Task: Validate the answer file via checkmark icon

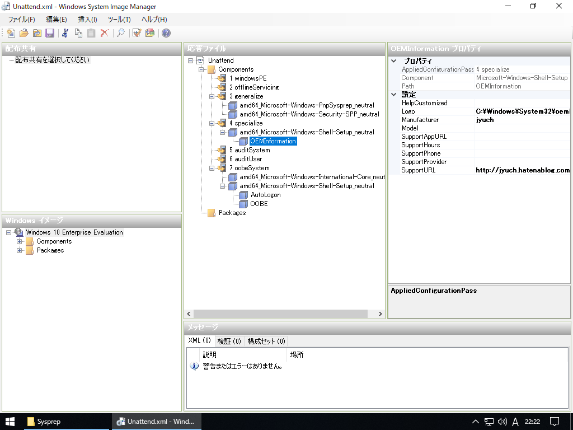Action: 137,33
